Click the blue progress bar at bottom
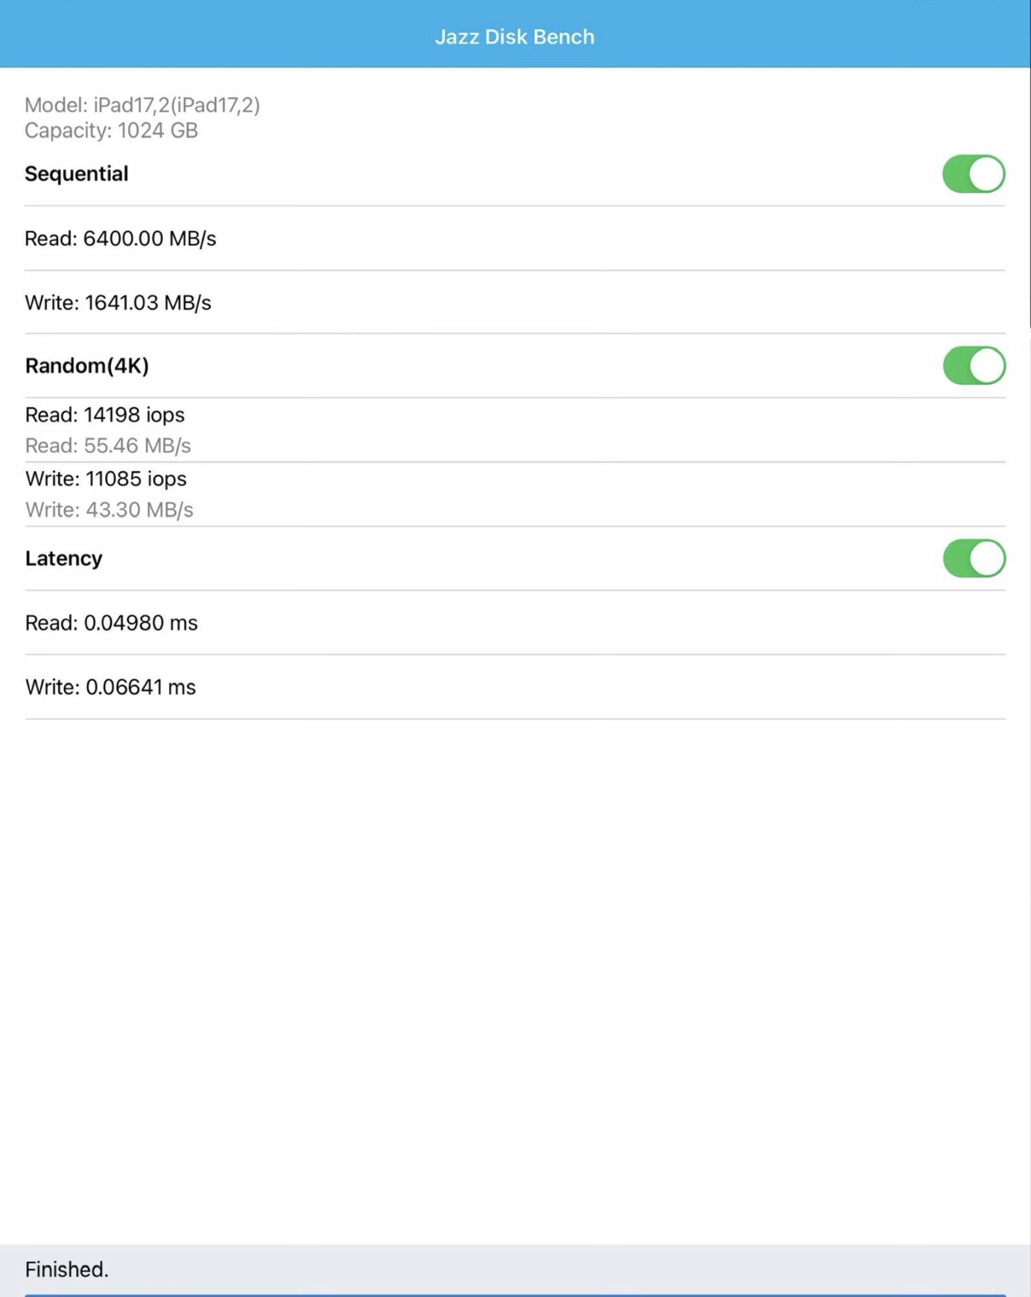This screenshot has height=1297, width=1031. pos(515,1294)
